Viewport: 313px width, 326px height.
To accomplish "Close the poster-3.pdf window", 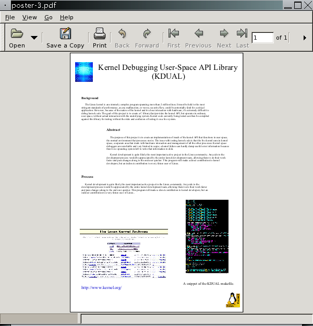I will tap(308, 5).
